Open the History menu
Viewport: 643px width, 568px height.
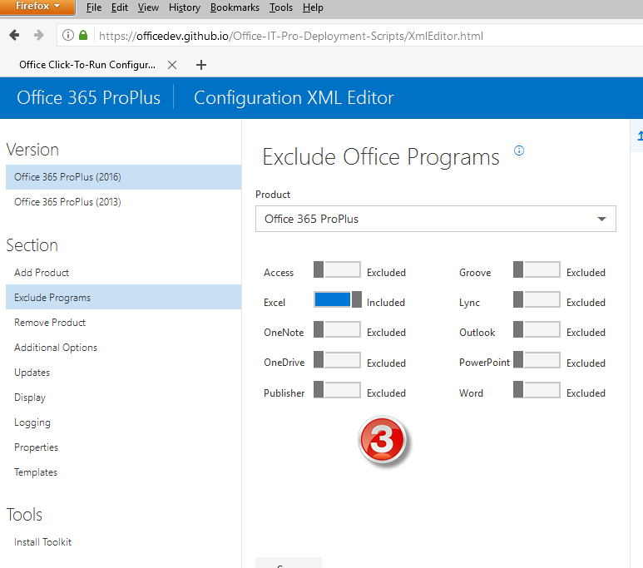coord(185,7)
